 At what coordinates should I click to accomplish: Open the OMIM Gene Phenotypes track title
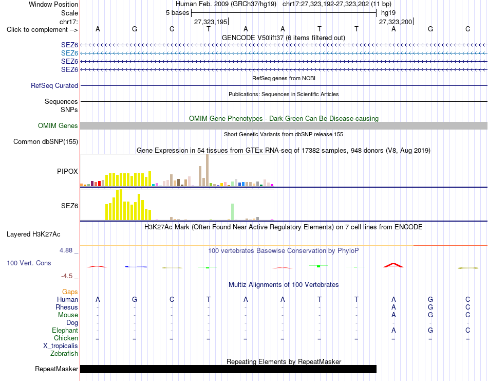point(284,118)
